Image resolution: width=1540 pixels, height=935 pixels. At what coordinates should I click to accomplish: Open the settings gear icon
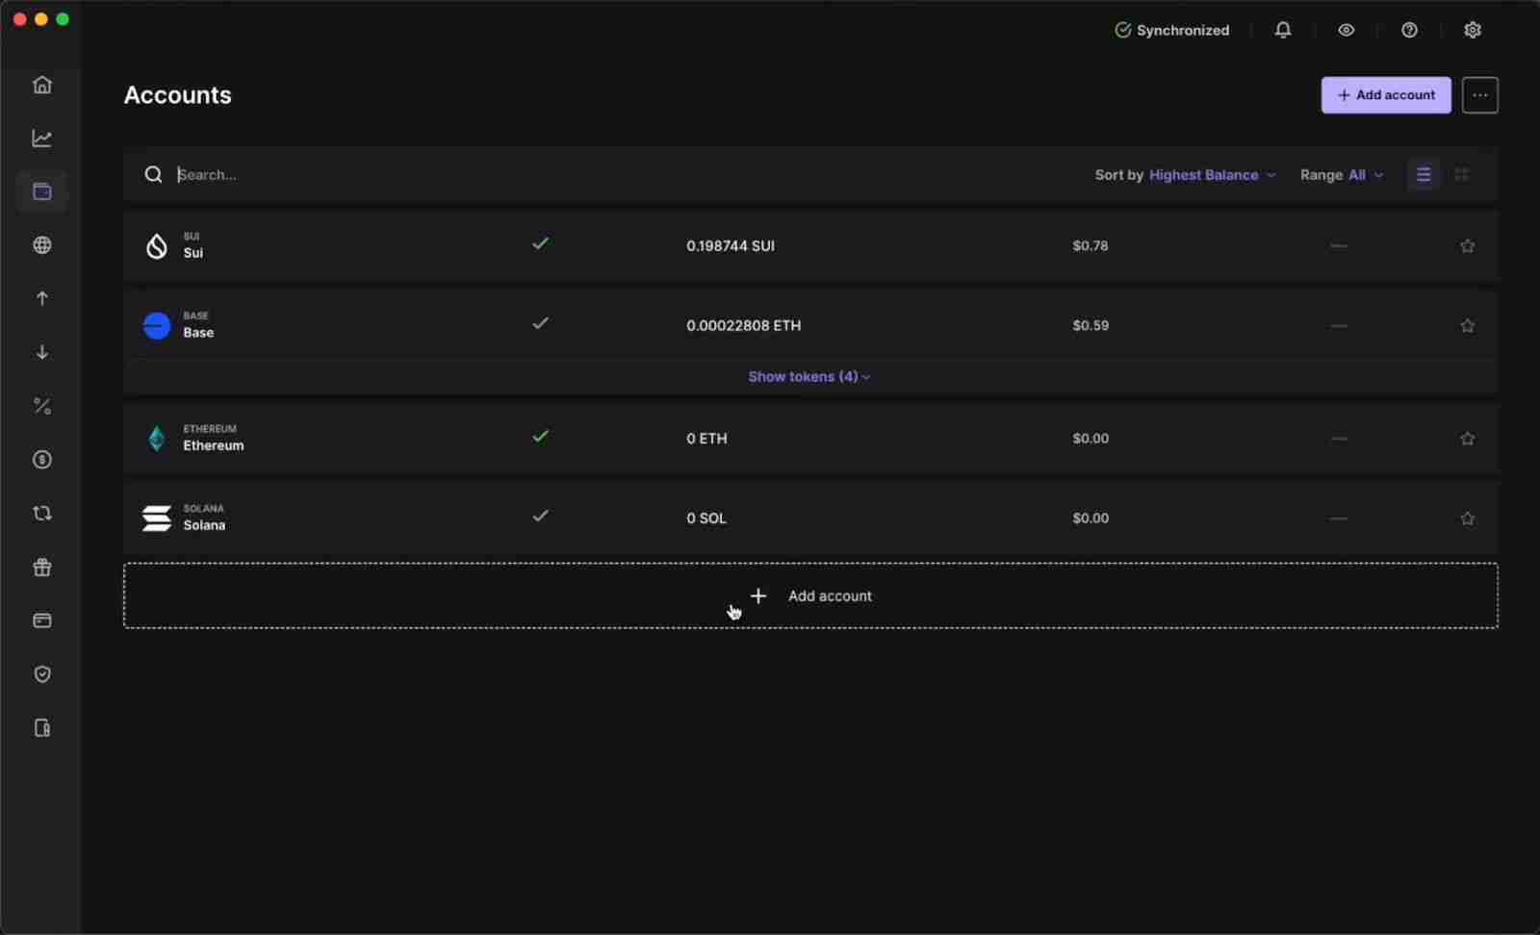coord(1473,31)
